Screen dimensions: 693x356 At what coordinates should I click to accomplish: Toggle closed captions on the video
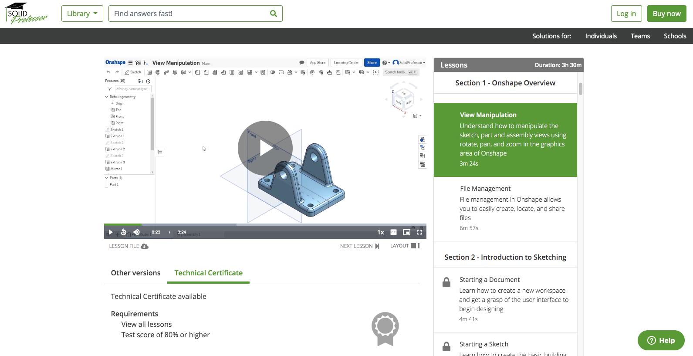393,232
